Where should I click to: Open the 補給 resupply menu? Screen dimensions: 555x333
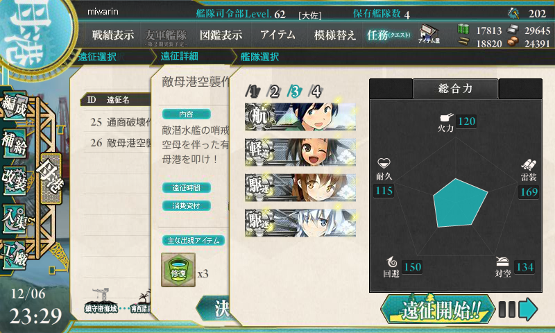click(x=14, y=142)
